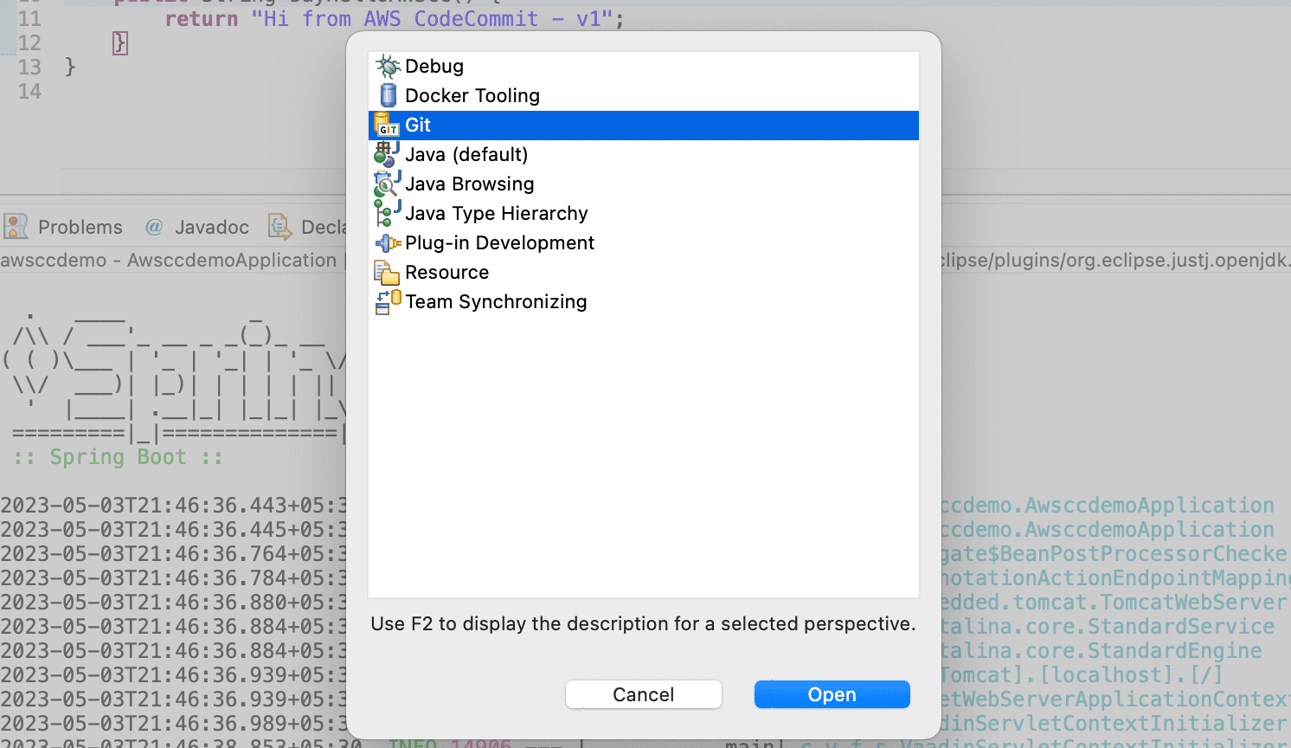
Task: Select Team Synchronizing perspective label
Action: tap(496, 302)
